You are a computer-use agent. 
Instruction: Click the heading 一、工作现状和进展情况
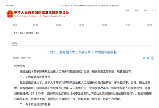coord(35,77)
